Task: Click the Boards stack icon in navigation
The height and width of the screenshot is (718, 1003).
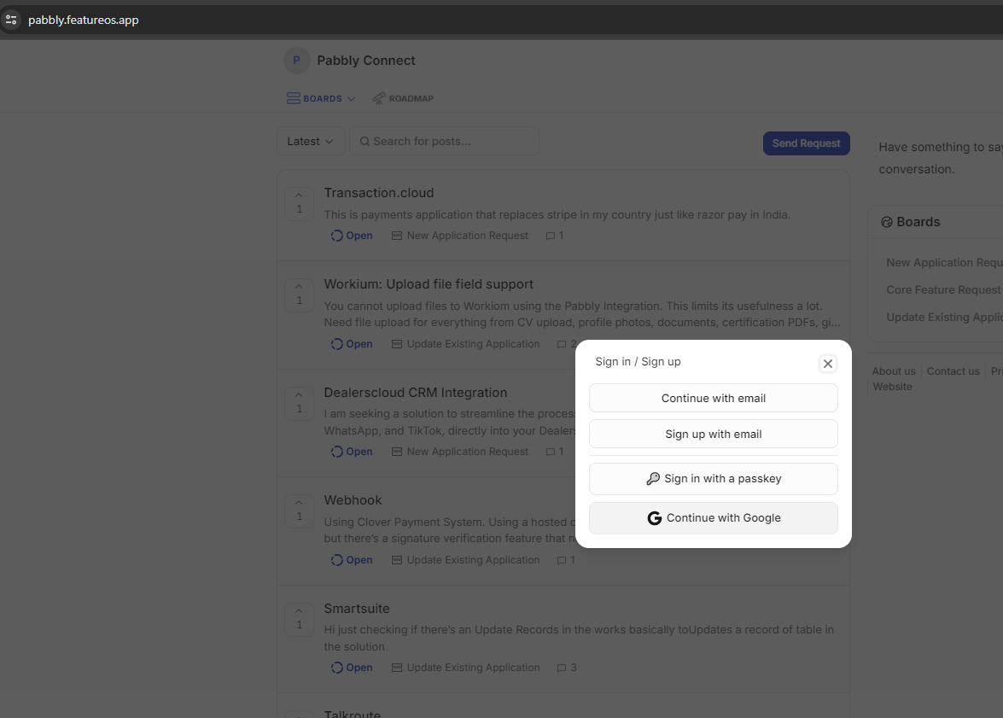Action: (293, 98)
